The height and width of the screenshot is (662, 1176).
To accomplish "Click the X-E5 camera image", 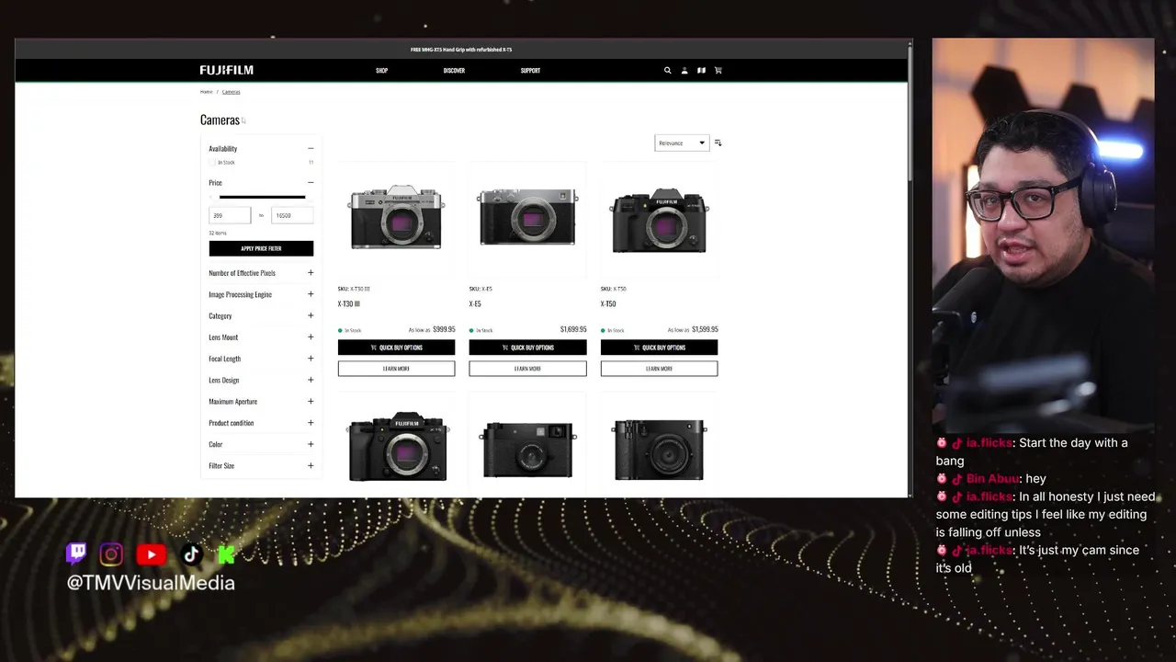I will [x=527, y=218].
